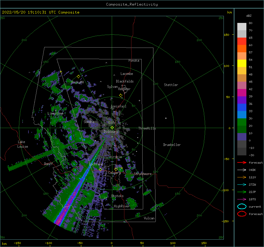This screenshot has width=264, height=247.
Task: Click the dBZ legend heading
Action: [249, 16]
